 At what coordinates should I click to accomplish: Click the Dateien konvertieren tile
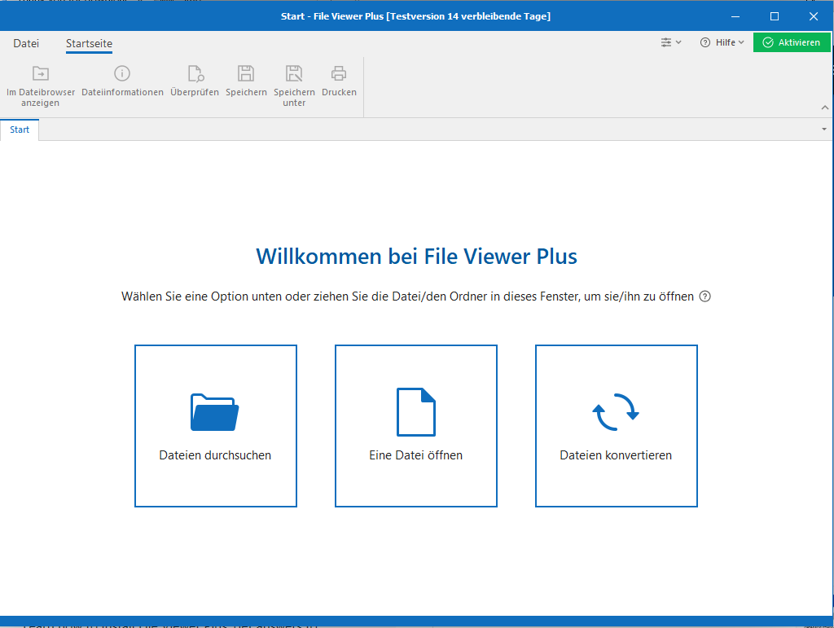(x=616, y=426)
